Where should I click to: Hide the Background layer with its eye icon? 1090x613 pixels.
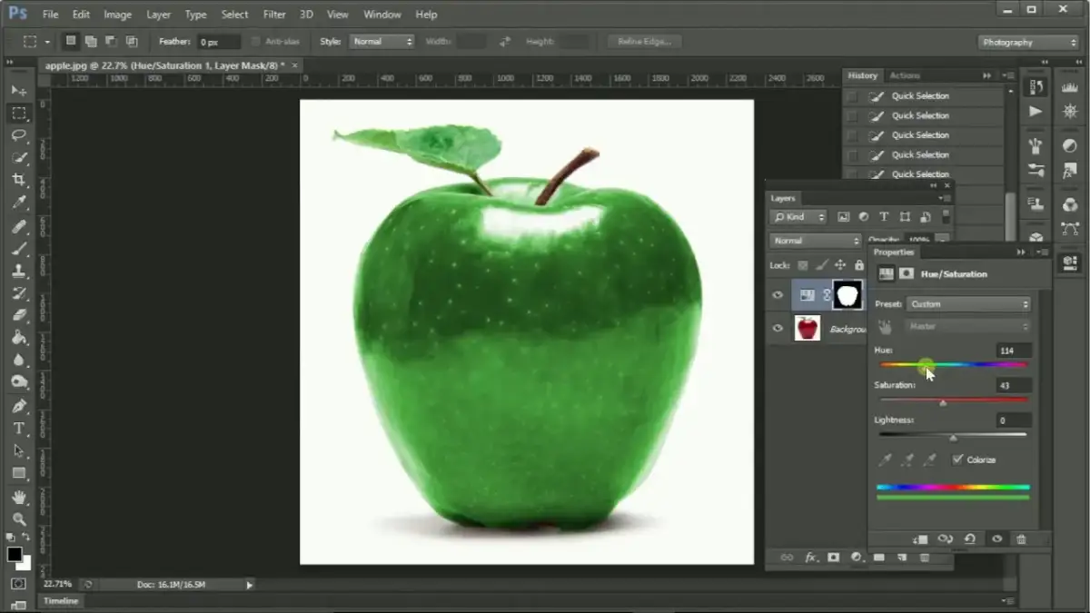(x=778, y=328)
